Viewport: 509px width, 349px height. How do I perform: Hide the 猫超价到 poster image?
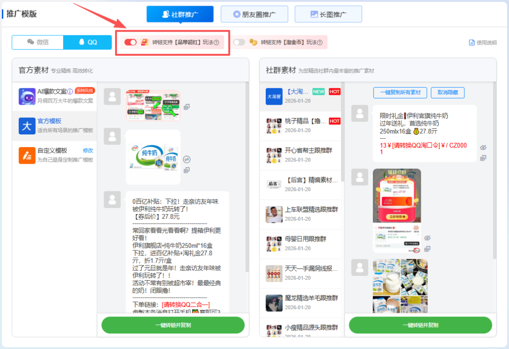[x=427, y=238]
